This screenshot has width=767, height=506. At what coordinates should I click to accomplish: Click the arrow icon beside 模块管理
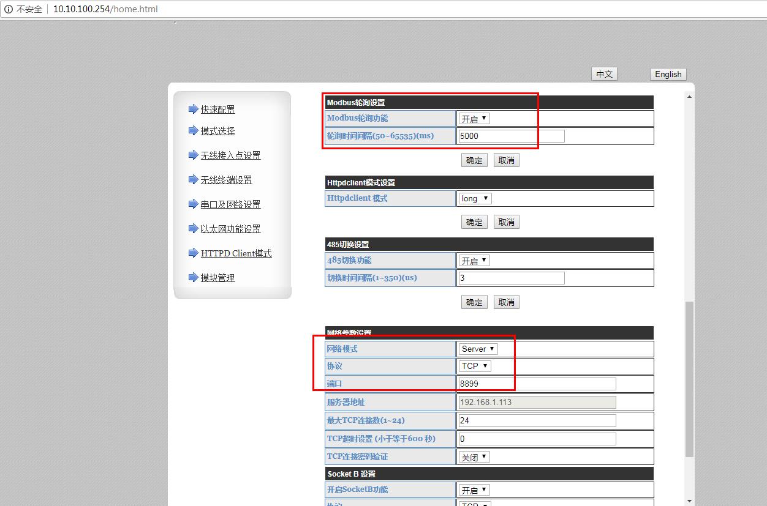pos(193,277)
